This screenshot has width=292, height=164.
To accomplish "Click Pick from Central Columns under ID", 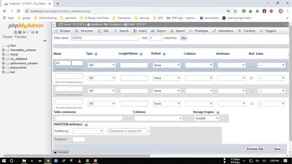I will point(69,69).
